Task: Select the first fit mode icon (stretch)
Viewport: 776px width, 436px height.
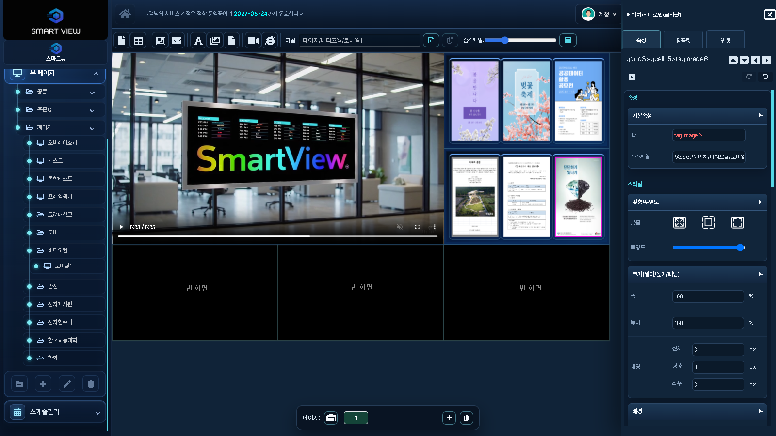Action: coord(679,222)
